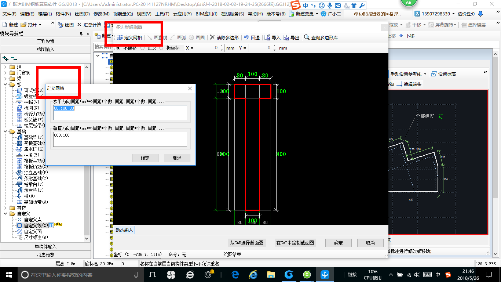Select 柱帽(V) column cap item
Viewport: 501px width, 282px height.
pos(28,102)
